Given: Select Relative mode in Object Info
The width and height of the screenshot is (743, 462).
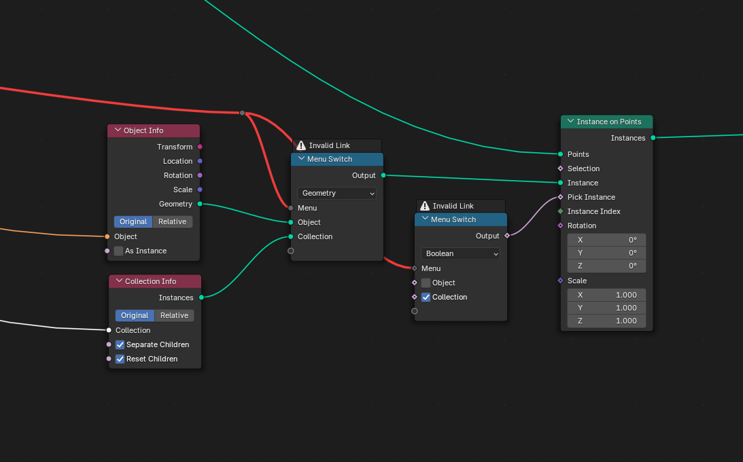Looking at the screenshot, I should [173, 221].
